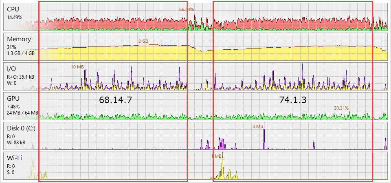Click the I/O graph title label

coord(12,69)
